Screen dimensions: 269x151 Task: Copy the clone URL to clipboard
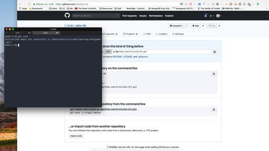tap(215, 52)
